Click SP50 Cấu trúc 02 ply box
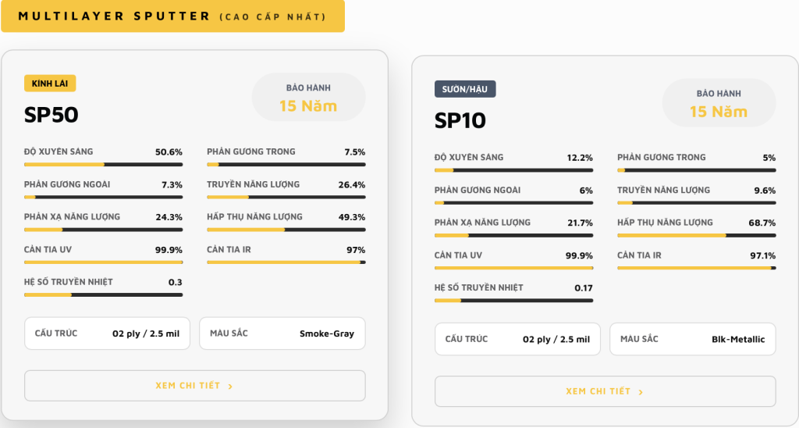The height and width of the screenshot is (428, 799). coord(107,333)
